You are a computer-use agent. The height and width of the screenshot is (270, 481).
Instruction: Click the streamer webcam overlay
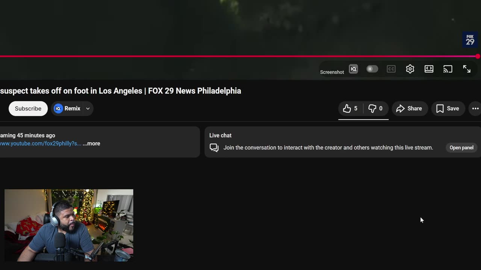pos(69,225)
